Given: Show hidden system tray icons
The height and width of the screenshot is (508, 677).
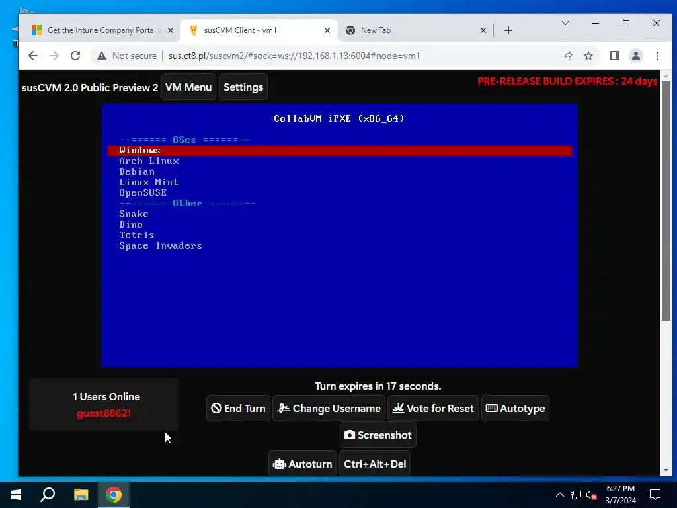Looking at the screenshot, I should (x=559, y=495).
